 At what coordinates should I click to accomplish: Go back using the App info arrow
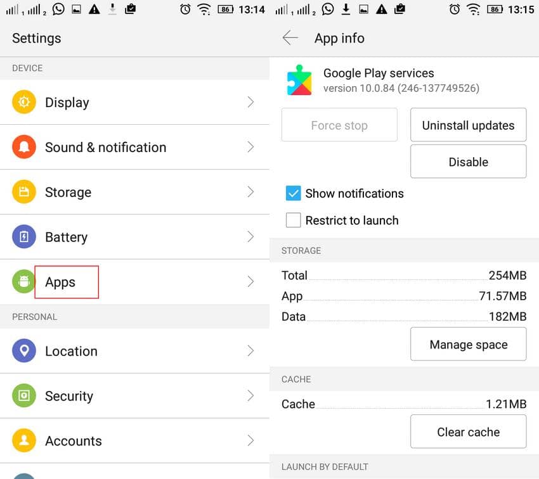(x=290, y=38)
